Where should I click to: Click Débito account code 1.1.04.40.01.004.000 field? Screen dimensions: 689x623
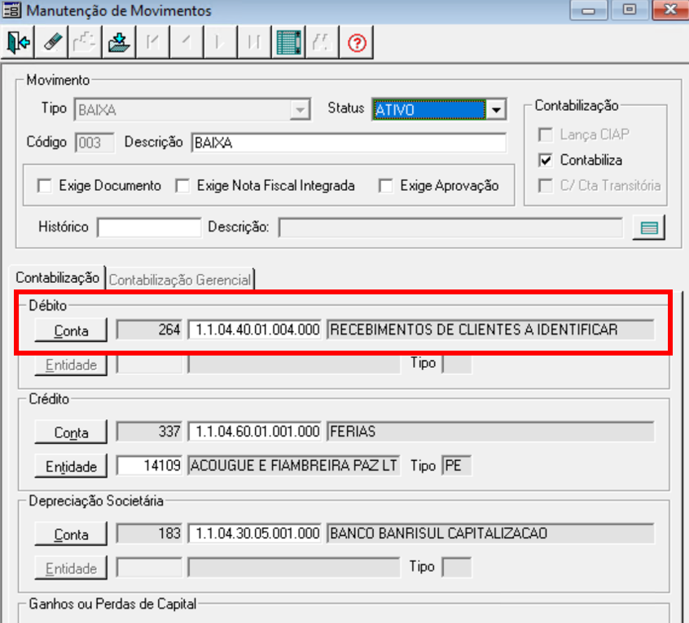click(x=255, y=329)
